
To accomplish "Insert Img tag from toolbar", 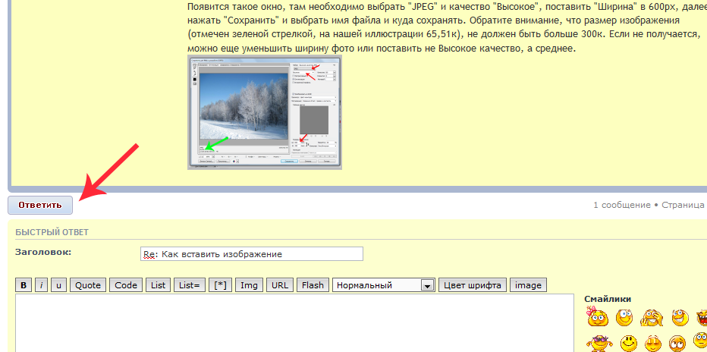I will coord(250,285).
